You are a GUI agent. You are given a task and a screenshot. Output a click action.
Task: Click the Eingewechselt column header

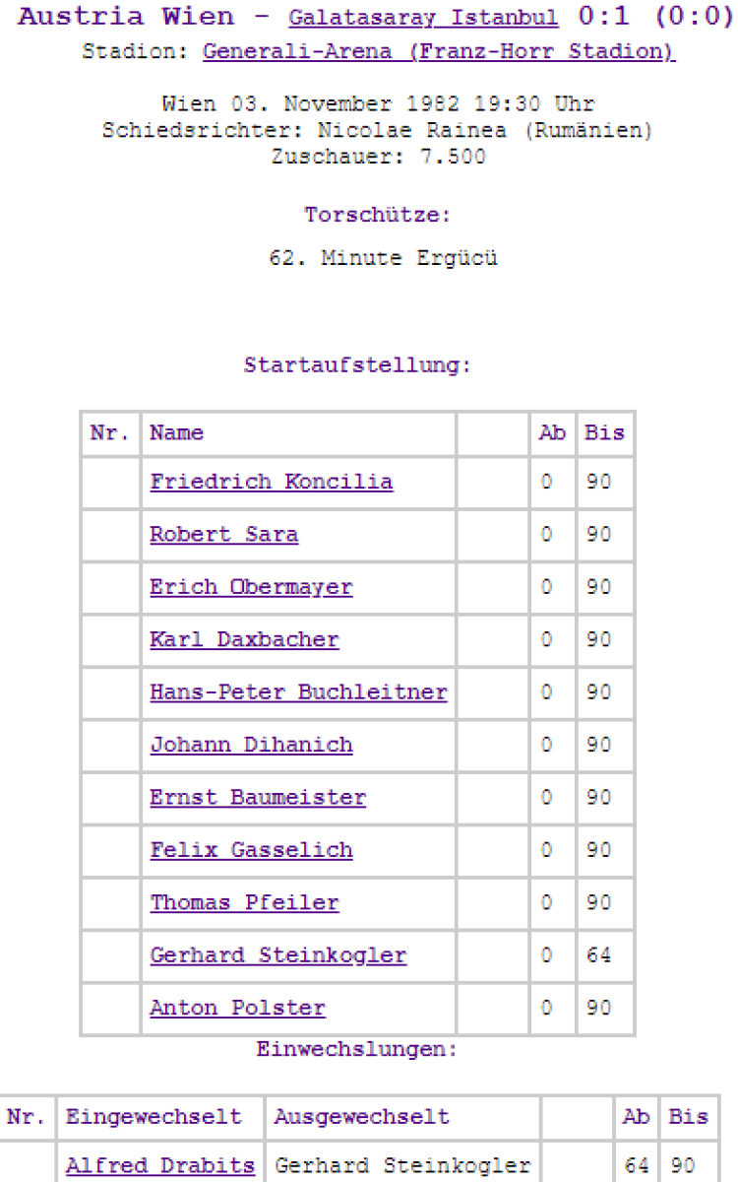(153, 1117)
